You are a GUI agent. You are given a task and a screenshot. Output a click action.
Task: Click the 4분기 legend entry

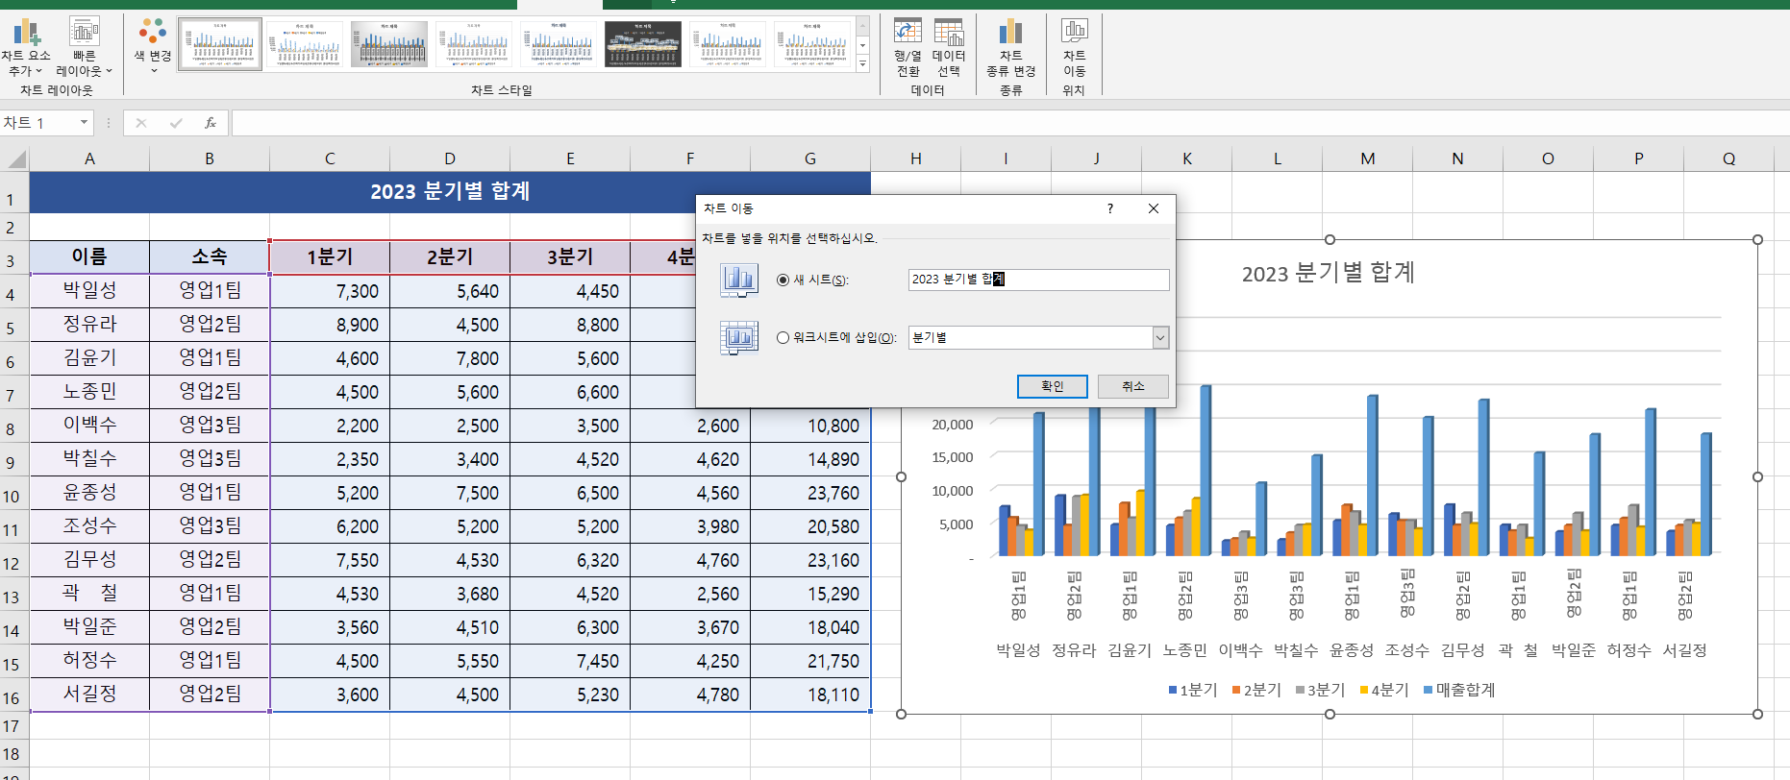coord(1384,690)
